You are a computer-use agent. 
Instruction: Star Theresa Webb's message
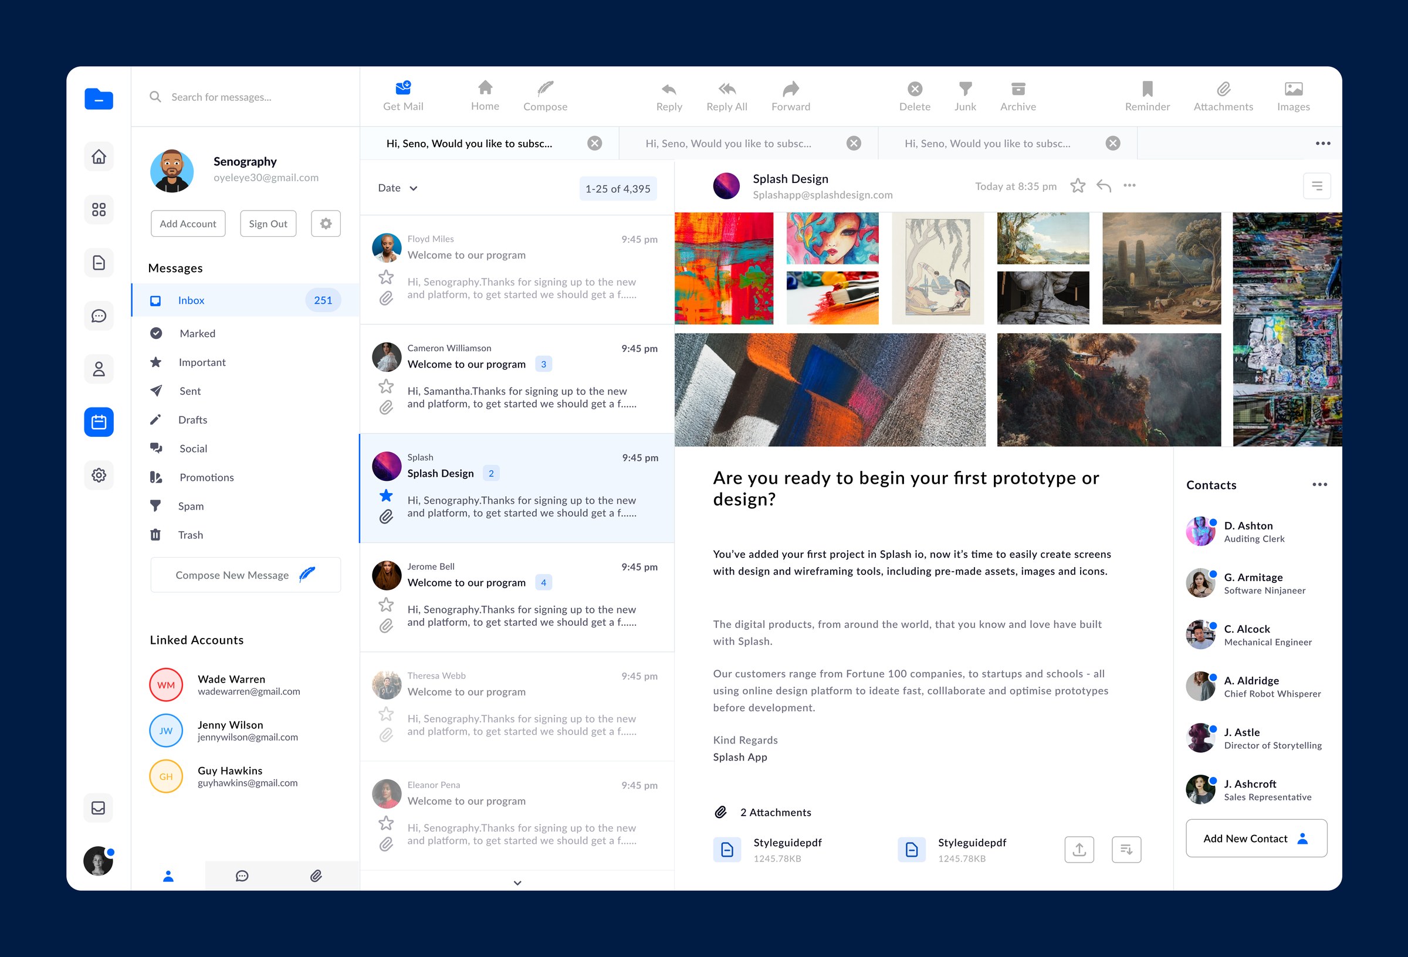click(x=386, y=714)
